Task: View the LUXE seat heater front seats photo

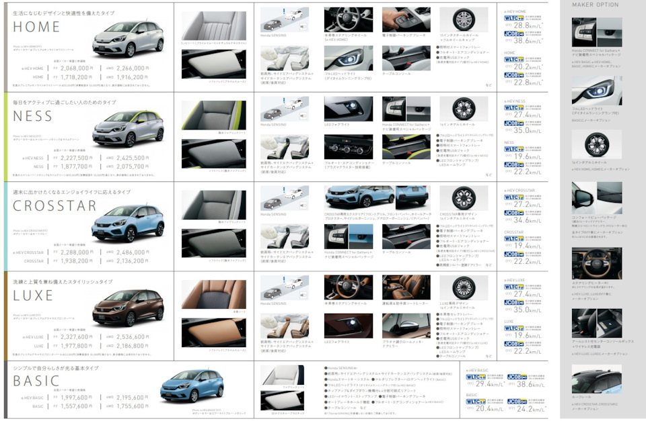Action: click(x=406, y=287)
